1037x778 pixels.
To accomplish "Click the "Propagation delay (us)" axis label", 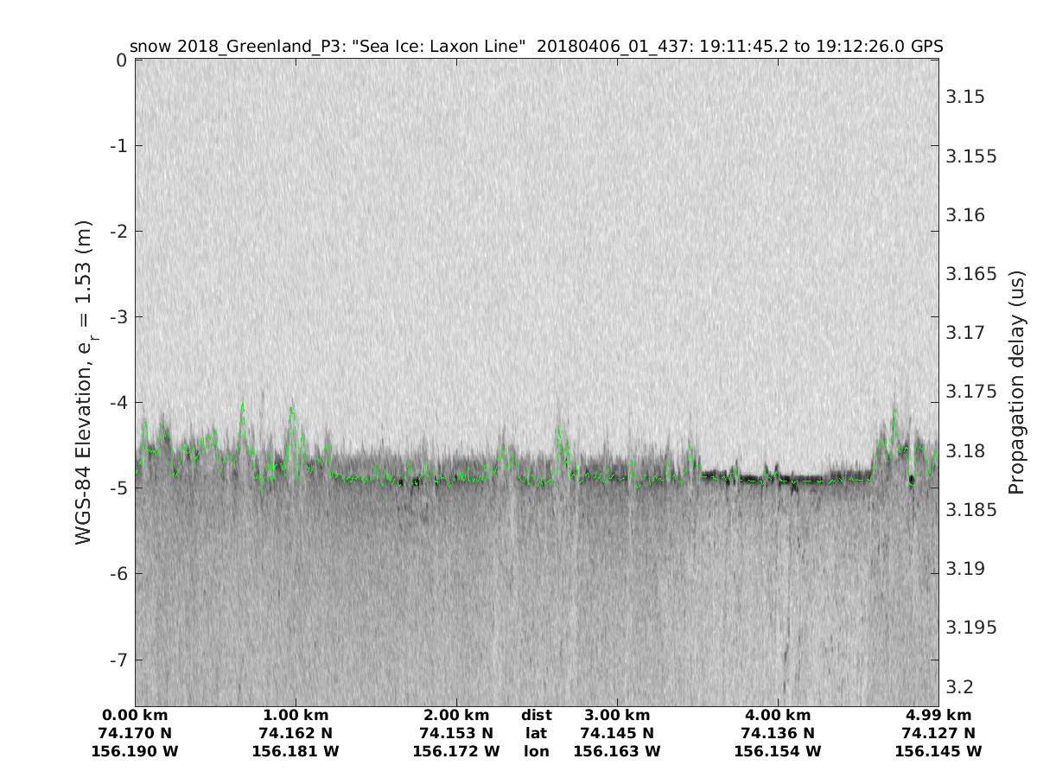I will (x=1015, y=381).
